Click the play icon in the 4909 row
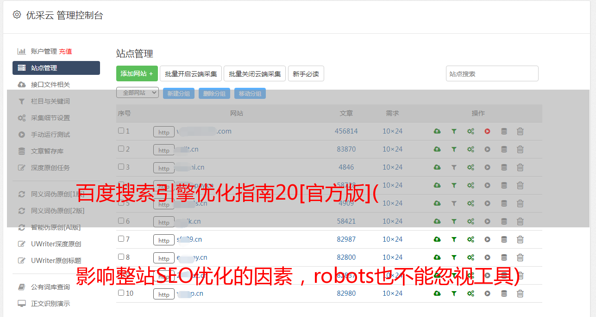This screenshot has width=596, height=317. (x=487, y=203)
